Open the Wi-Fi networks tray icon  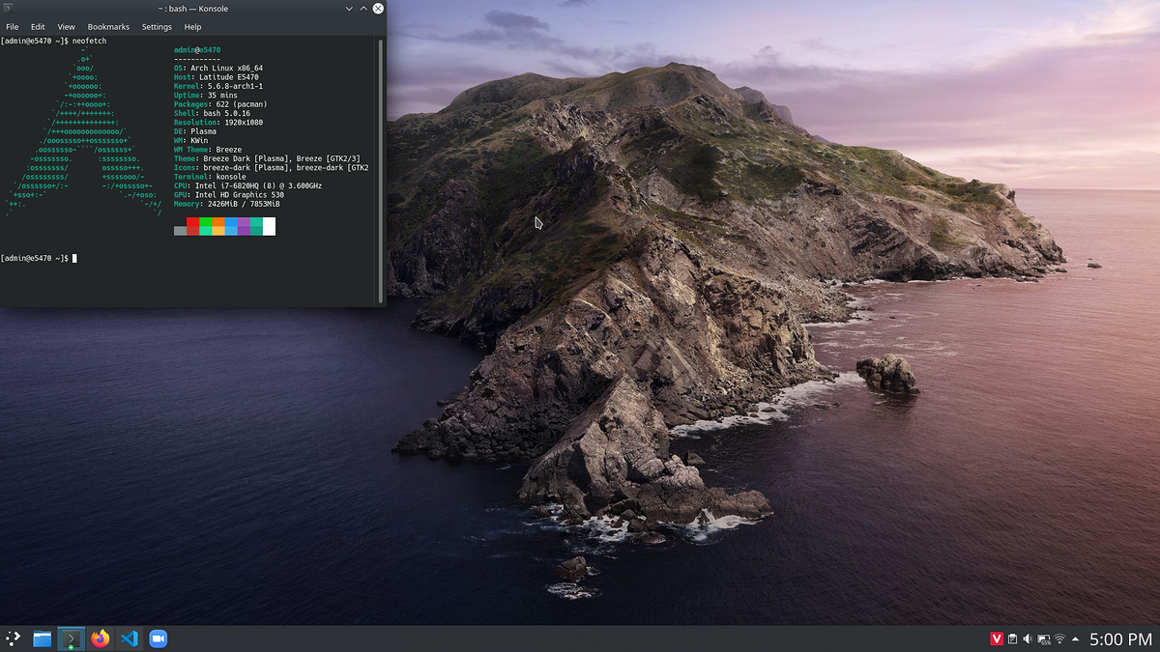point(1059,638)
